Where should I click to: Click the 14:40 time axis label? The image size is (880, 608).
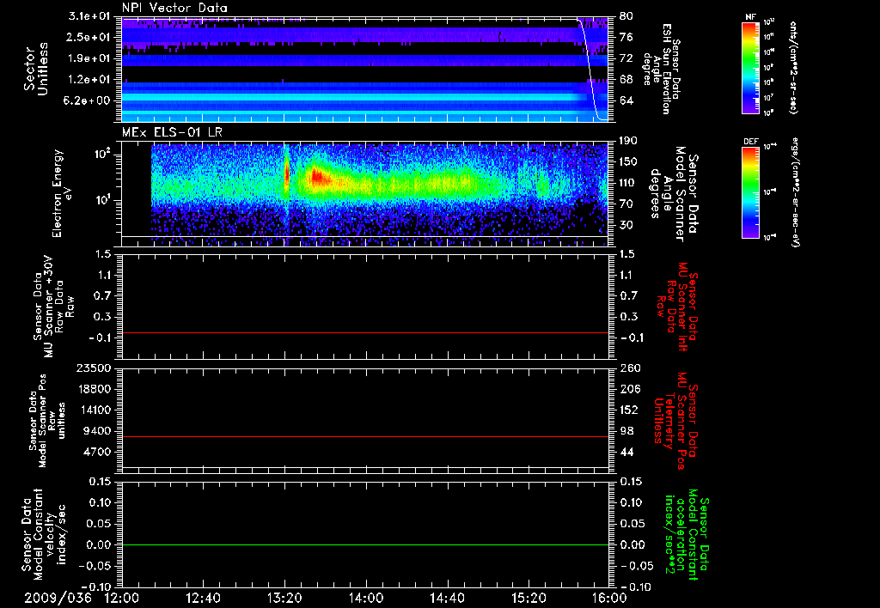pos(447,598)
